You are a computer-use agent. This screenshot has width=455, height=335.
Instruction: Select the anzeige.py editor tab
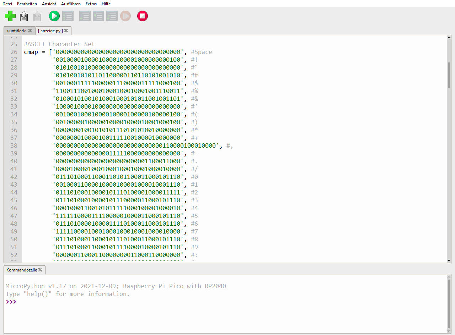[x=50, y=31]
